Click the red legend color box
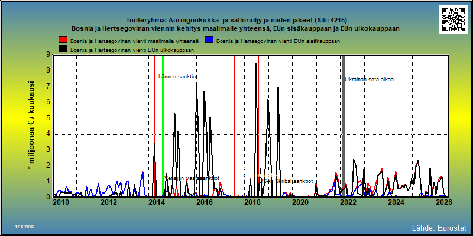Image resolution: width=473 pixels, height=236 pixels. 63,40
